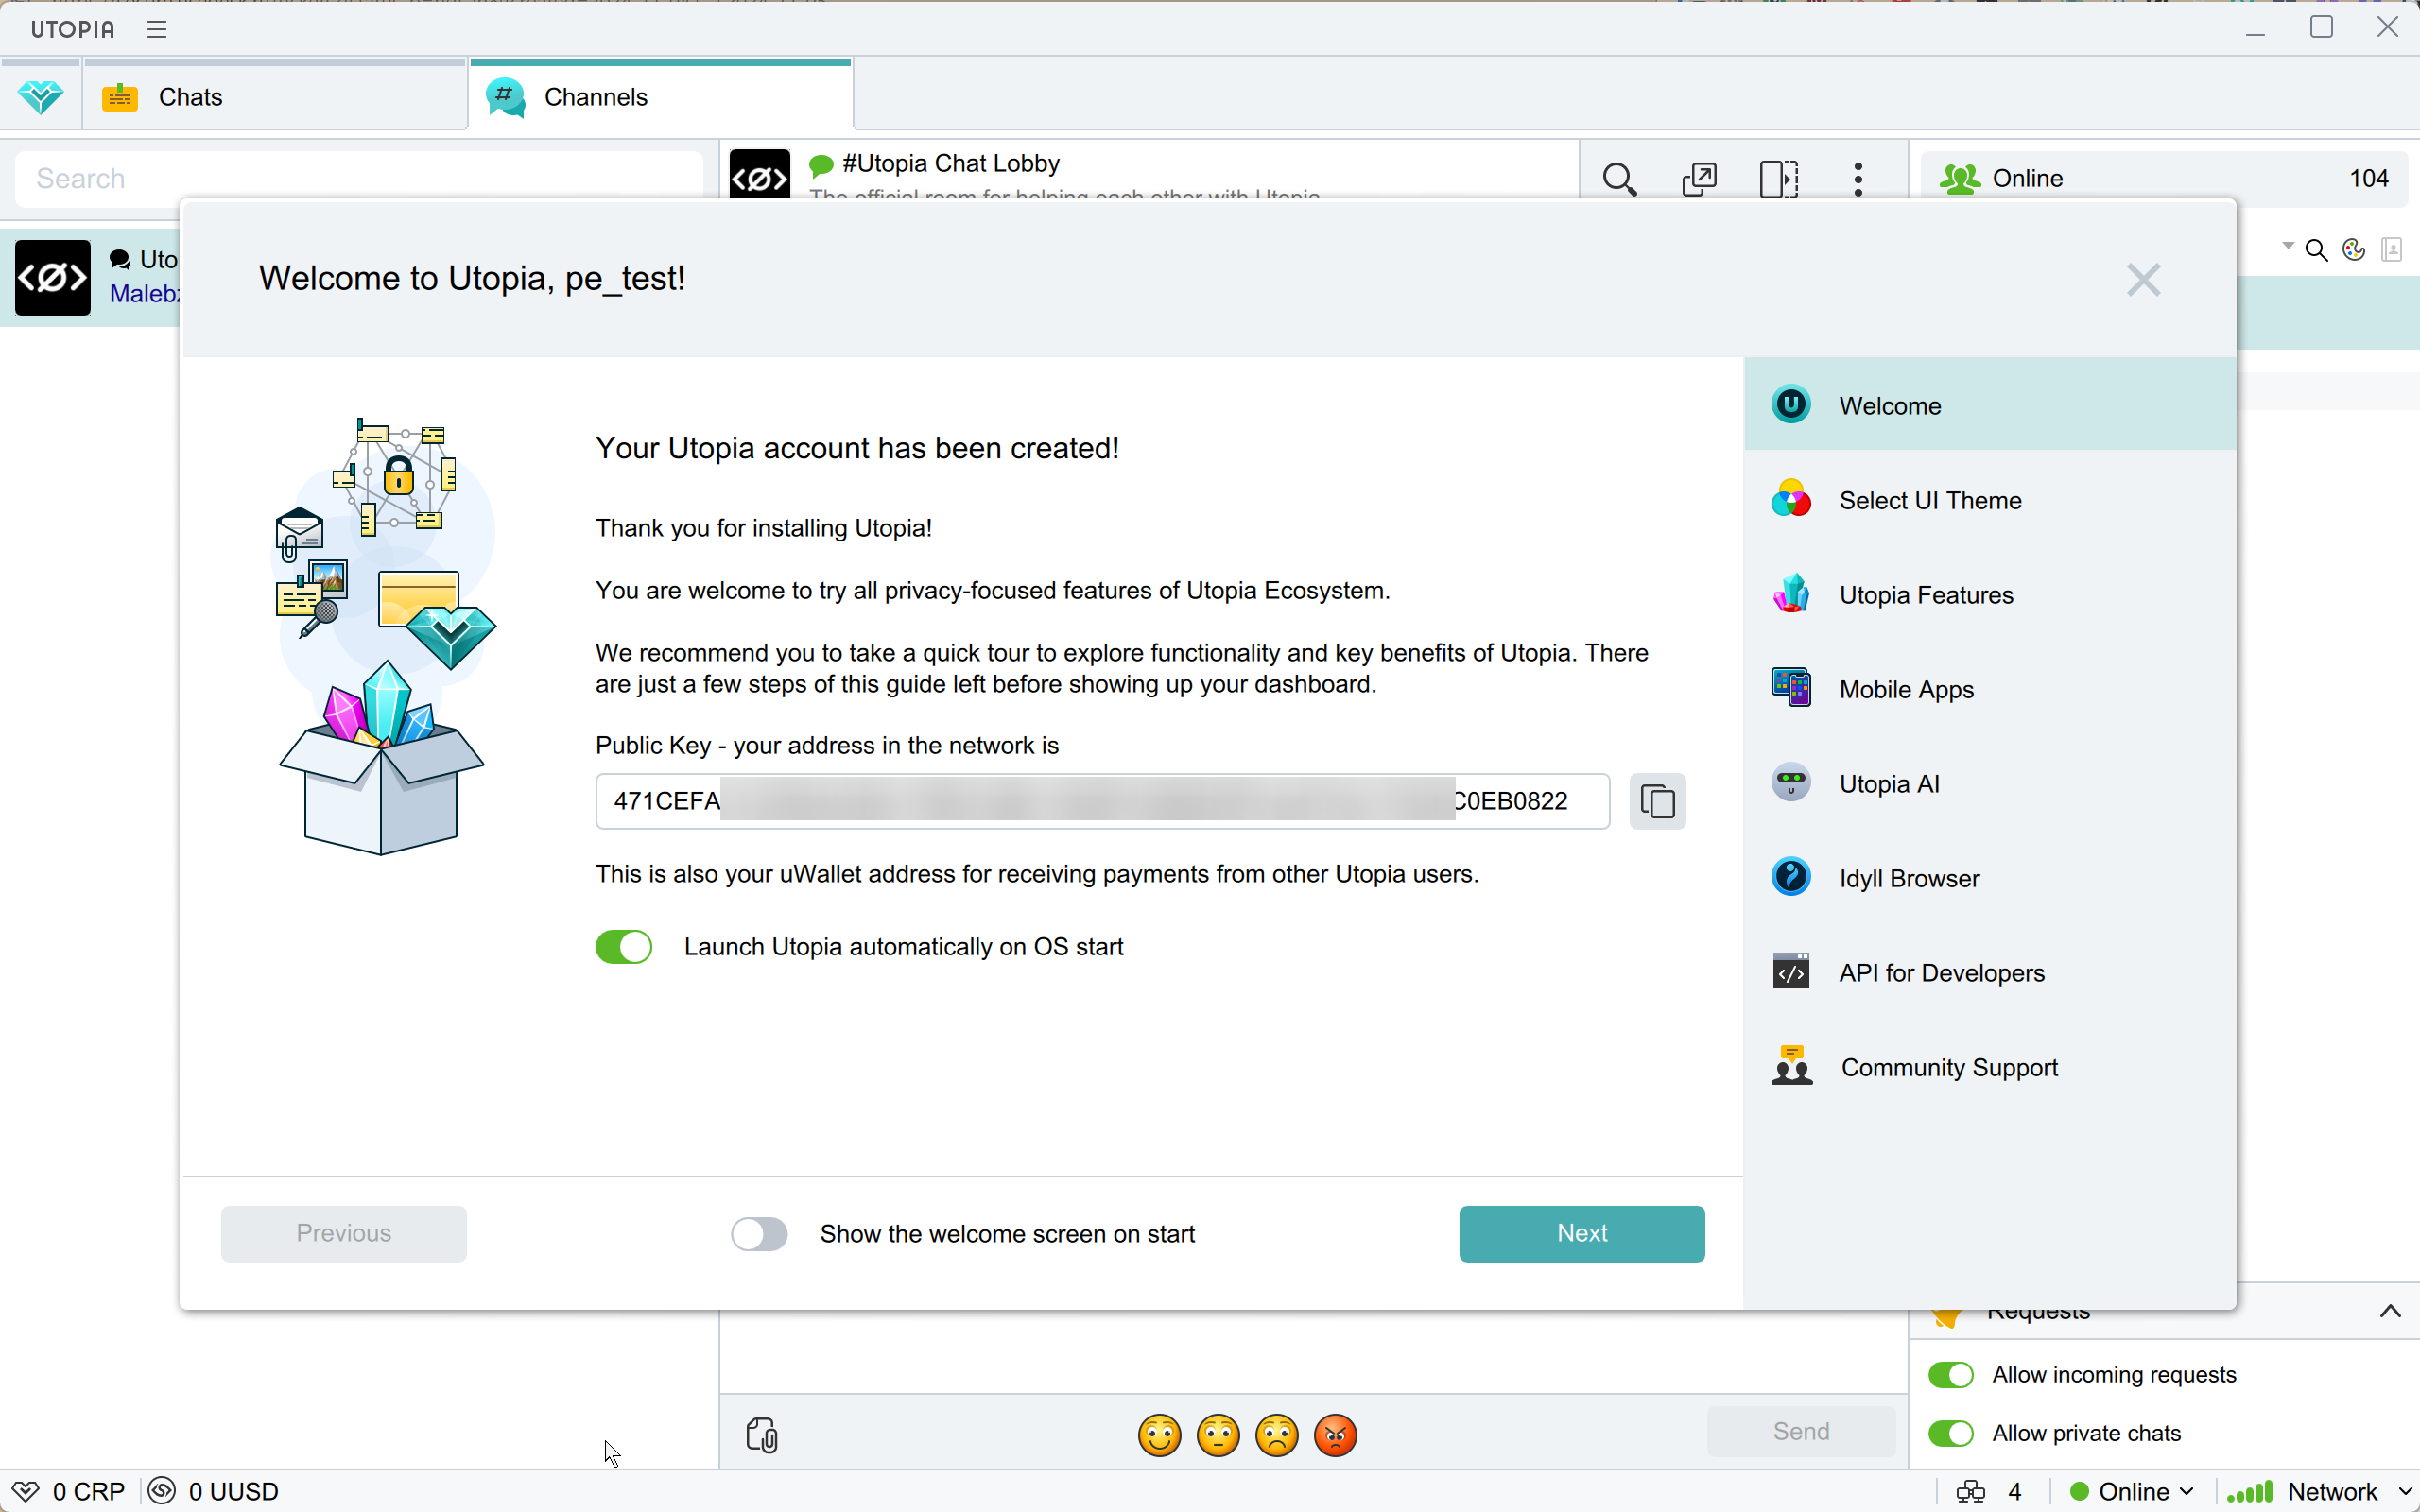The image size is (2420, 1512).
Task: Click the Next button
Action: click(1581, 1233)
